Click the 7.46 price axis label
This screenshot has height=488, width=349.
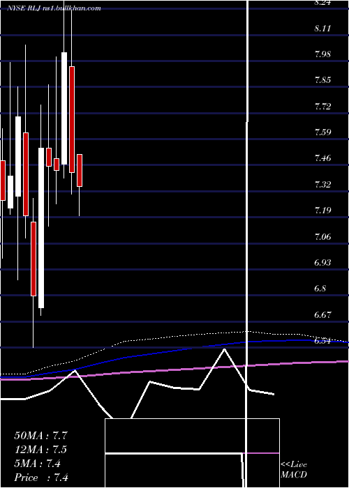coord(322,158)
